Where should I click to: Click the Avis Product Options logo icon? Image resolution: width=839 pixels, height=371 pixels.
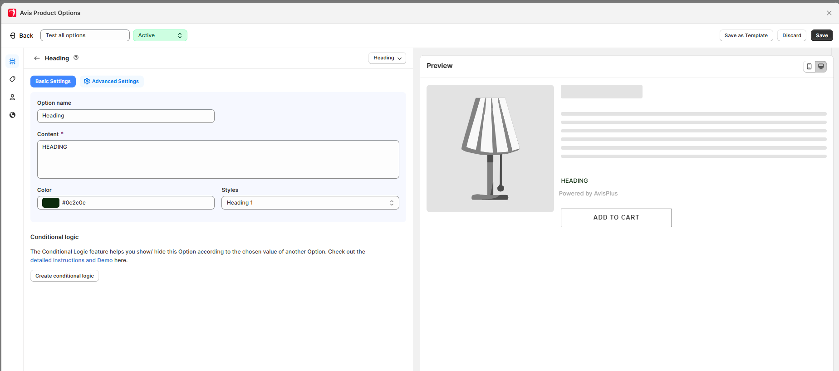[12, 13]
